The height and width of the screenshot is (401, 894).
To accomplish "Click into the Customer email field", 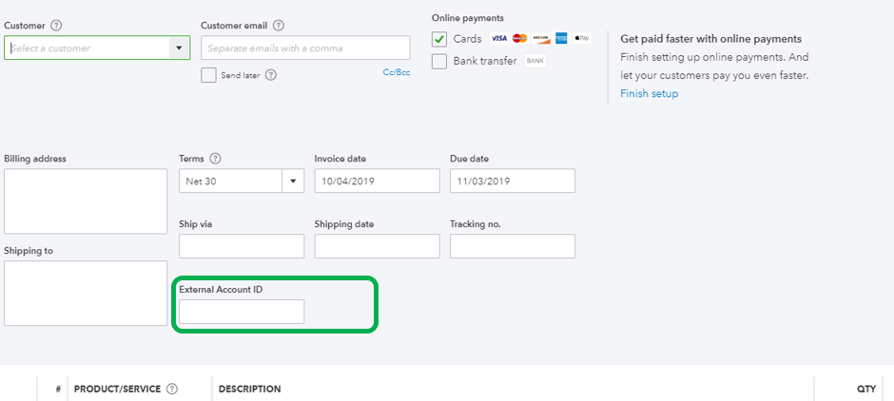I will 305,48.
